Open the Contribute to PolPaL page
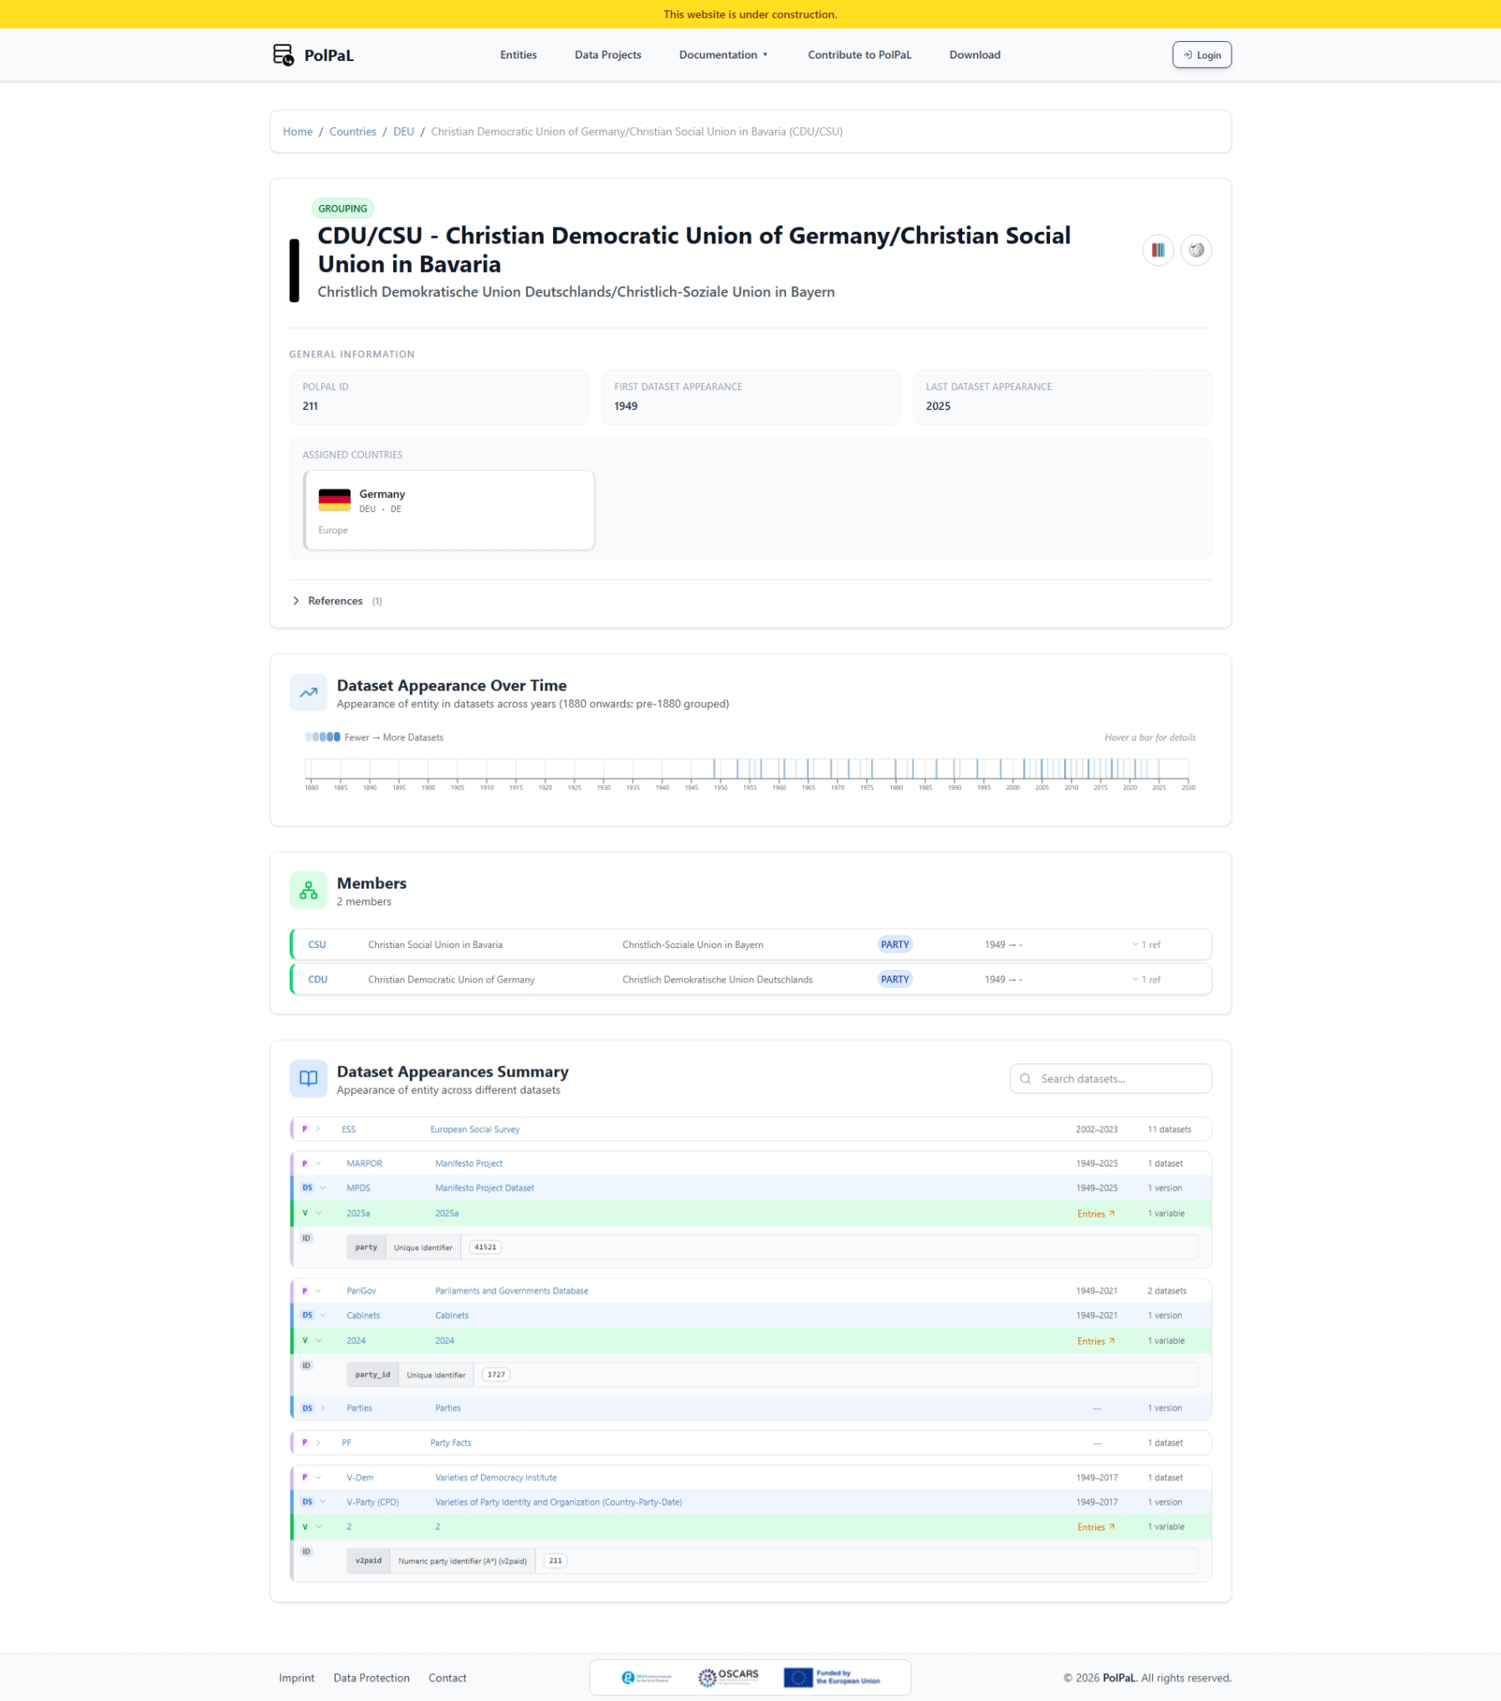Viewport: 1501px width, 1701px height. (859, 55)
